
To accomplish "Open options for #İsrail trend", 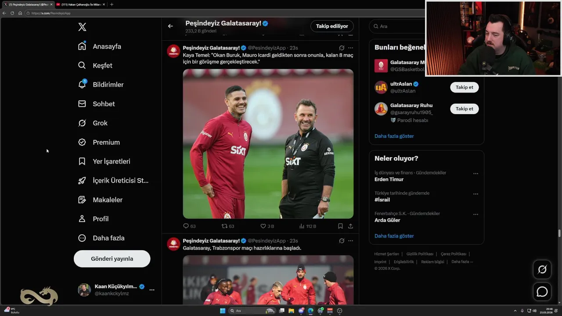I will [476, 194].
